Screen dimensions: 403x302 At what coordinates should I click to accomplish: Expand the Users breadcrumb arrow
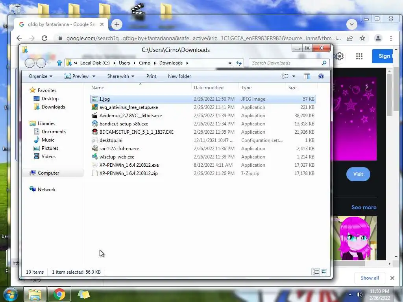[134, 63]
